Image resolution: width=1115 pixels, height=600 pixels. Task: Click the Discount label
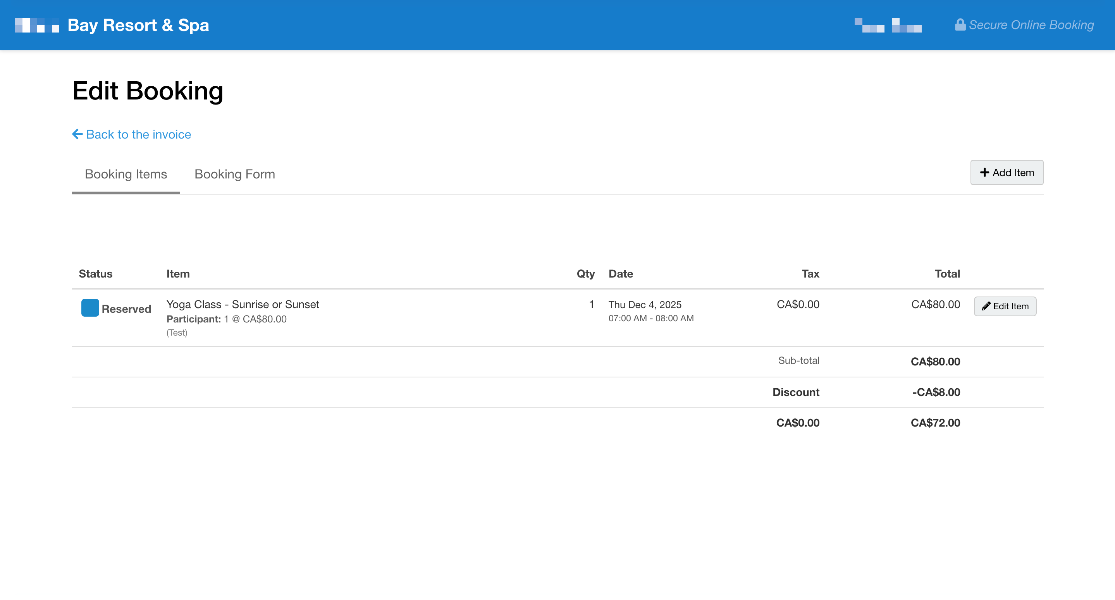click(x=795, y=392)
